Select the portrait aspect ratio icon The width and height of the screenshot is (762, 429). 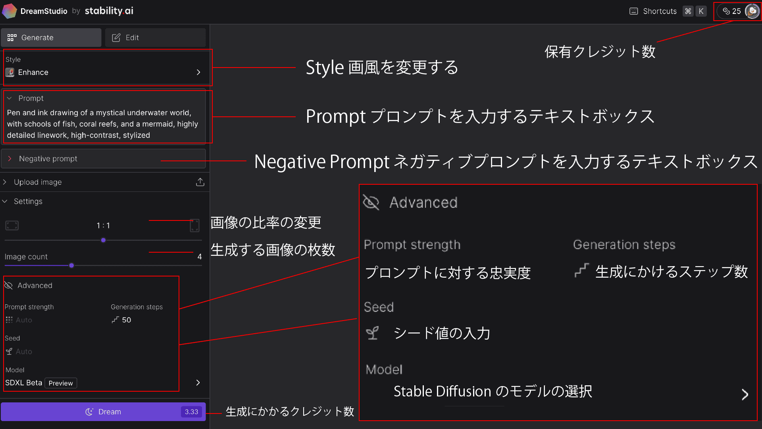(x=194, y=225)
